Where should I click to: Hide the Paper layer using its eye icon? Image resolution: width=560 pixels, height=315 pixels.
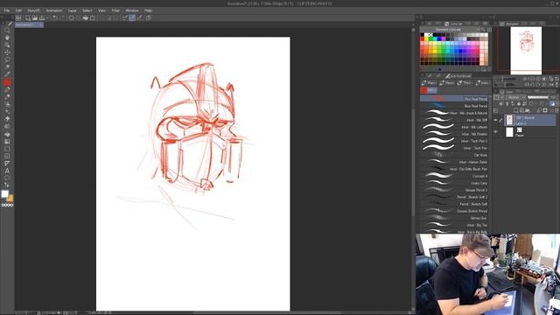(x=496, y=132)
